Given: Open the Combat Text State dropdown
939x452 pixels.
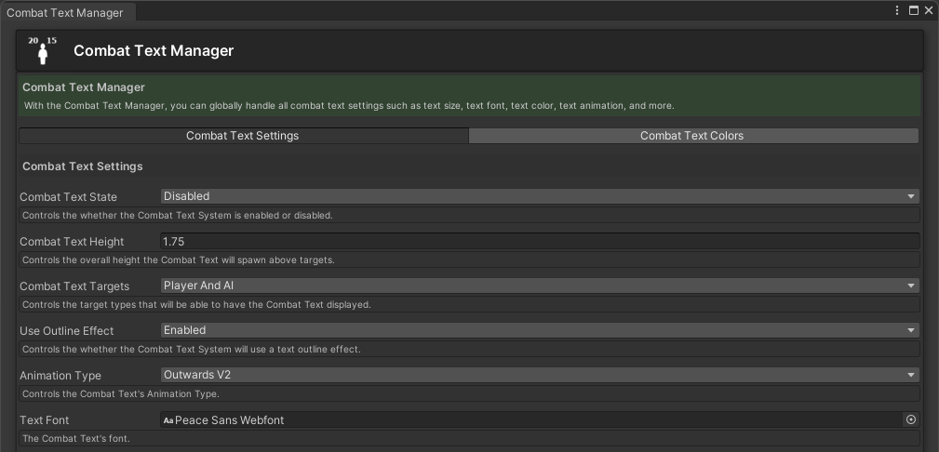Looking at the screenshot, I should click(x=540, y=196).
